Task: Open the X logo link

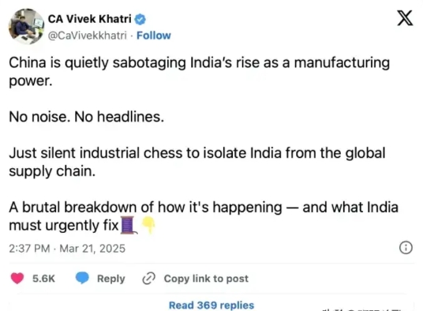Action: point(405,18)
